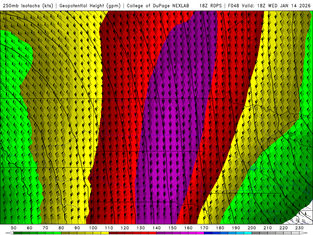Click the 220 label on the color bar
This screenshot has width=313, height=235.
pyautogui.click(x=284, y=228)
